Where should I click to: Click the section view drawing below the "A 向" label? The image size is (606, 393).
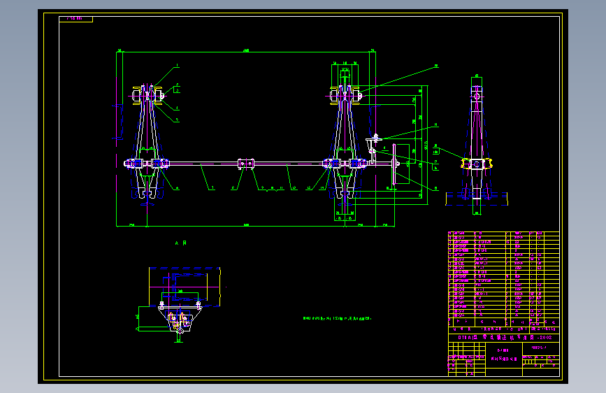tap(180, 304)
